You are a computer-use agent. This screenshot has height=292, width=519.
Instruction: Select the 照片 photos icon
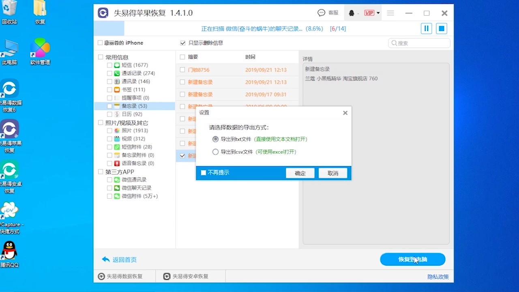[x=117, y=131]
